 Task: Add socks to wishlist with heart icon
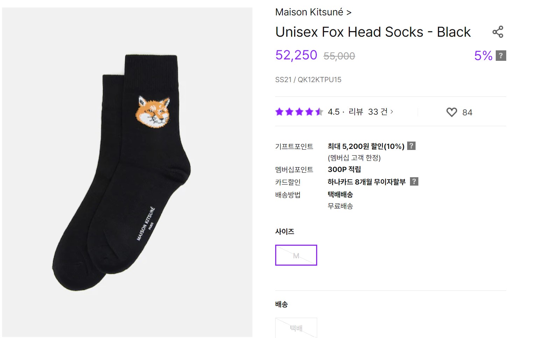[452, 112]
